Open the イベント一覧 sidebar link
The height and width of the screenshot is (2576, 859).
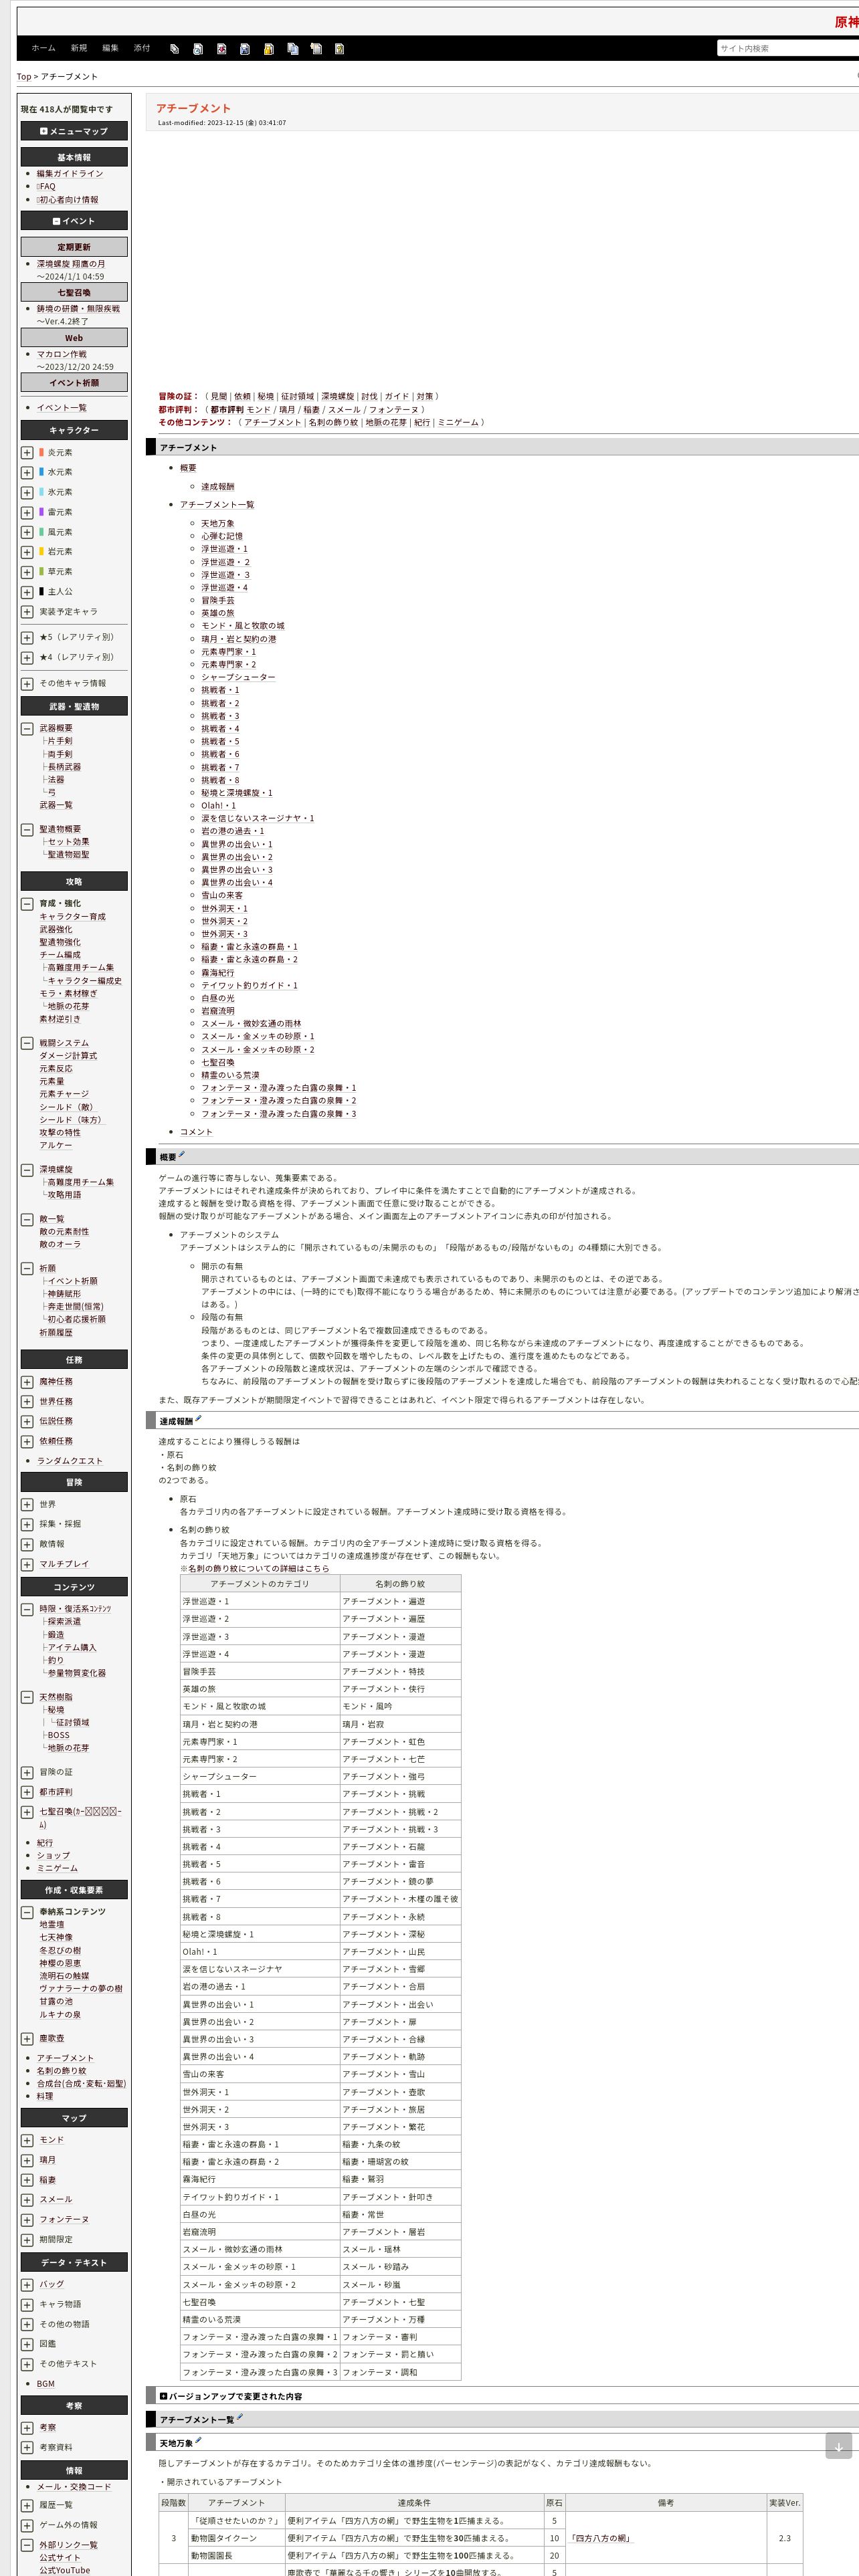62,408
